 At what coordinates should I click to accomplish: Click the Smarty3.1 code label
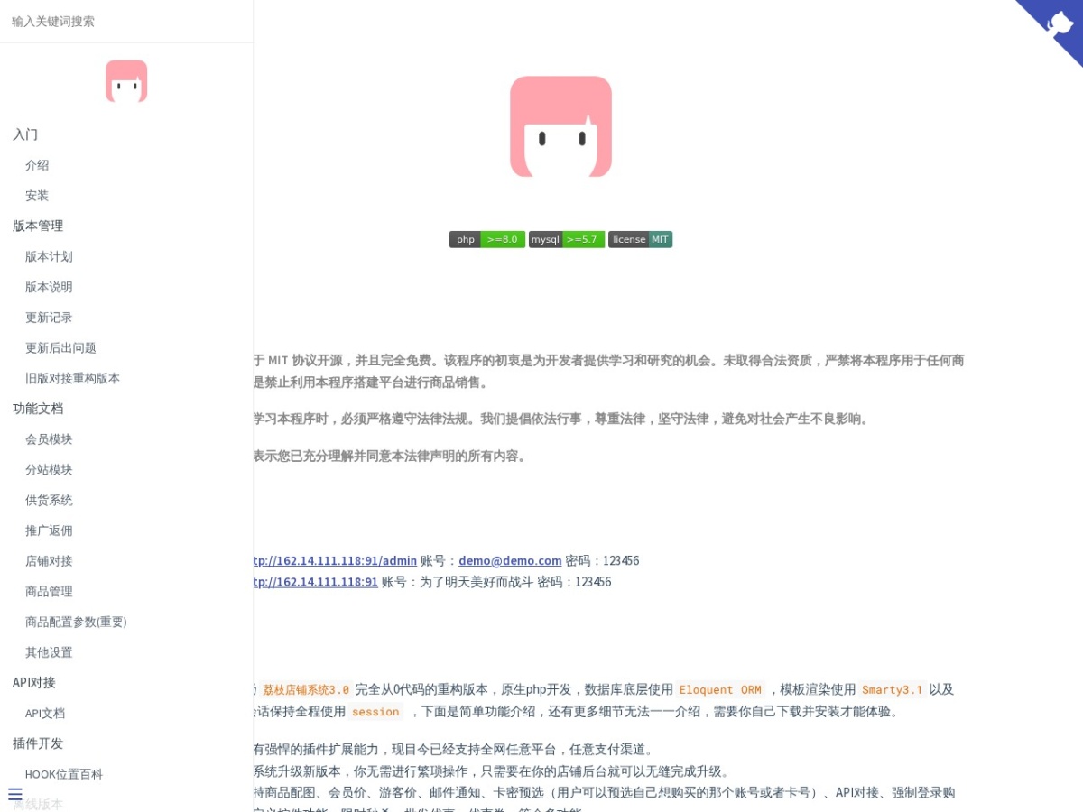click(892, 689)
